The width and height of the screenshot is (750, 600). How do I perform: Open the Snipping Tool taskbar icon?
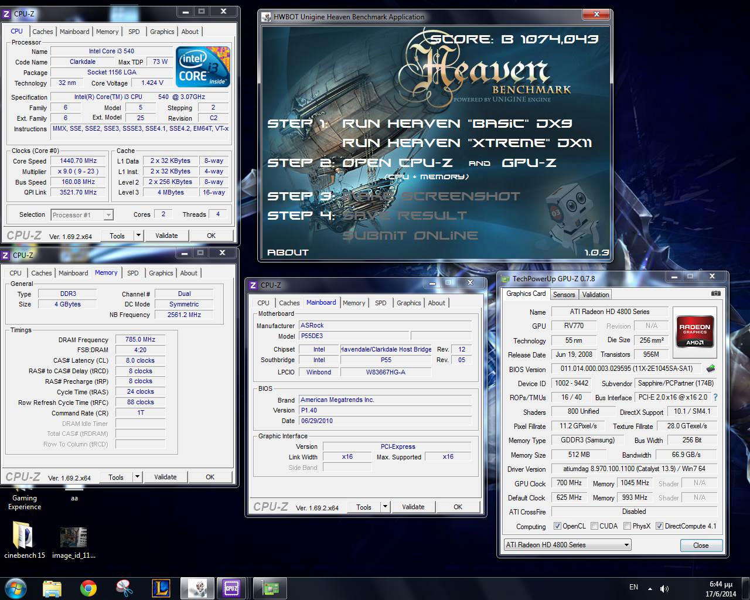[124, 588]
